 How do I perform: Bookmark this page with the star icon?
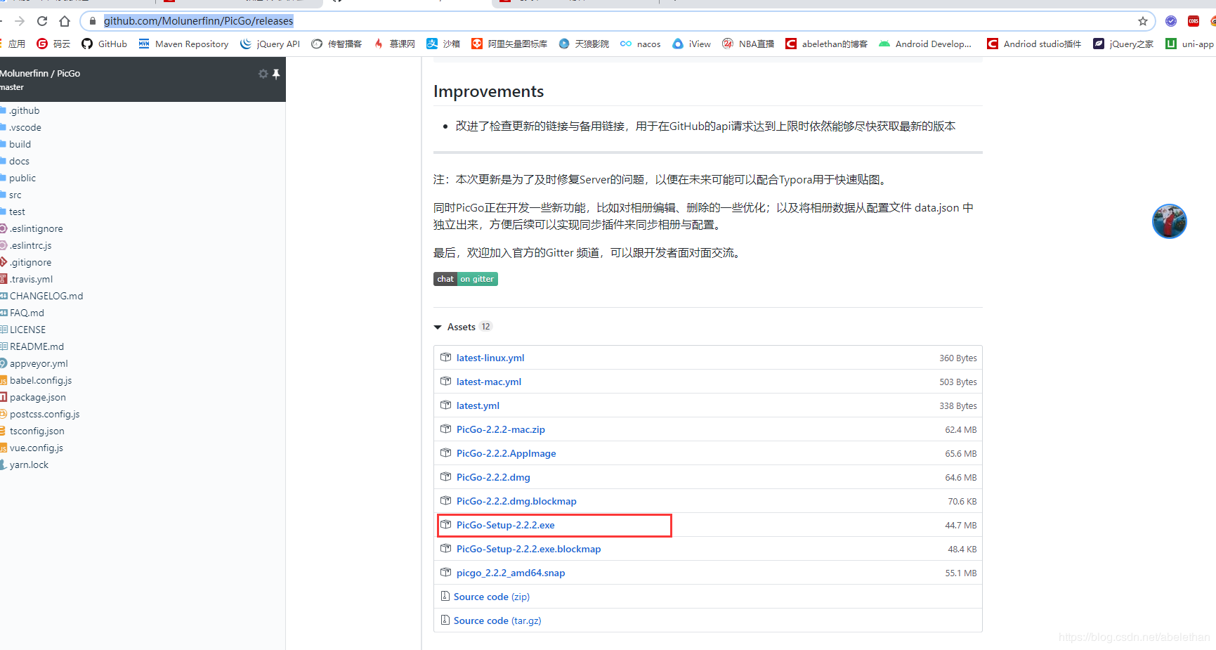pos(1143,21)
